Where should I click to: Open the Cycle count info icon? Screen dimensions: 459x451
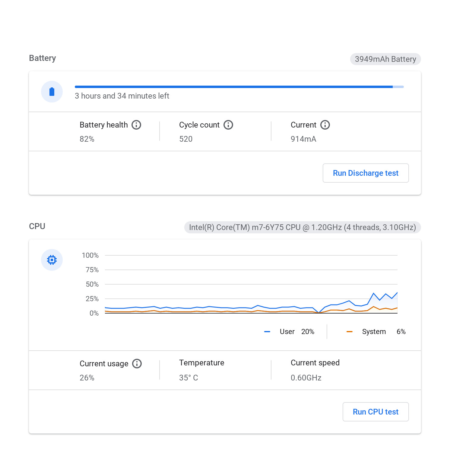[228, 125]
